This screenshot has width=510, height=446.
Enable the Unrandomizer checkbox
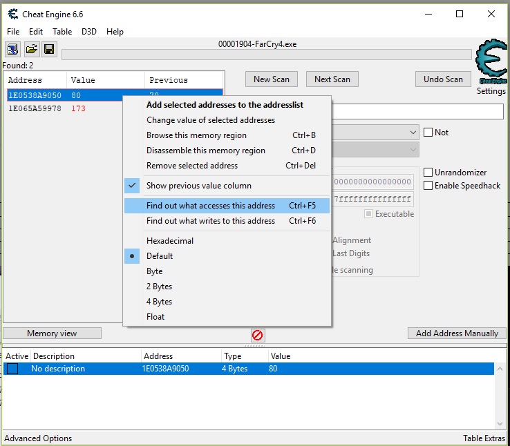[x=428, y=173]
